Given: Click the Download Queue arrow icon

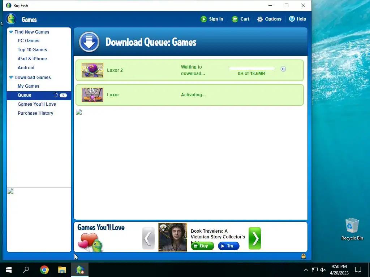Looking at the screenshot, I should (89, 42).
